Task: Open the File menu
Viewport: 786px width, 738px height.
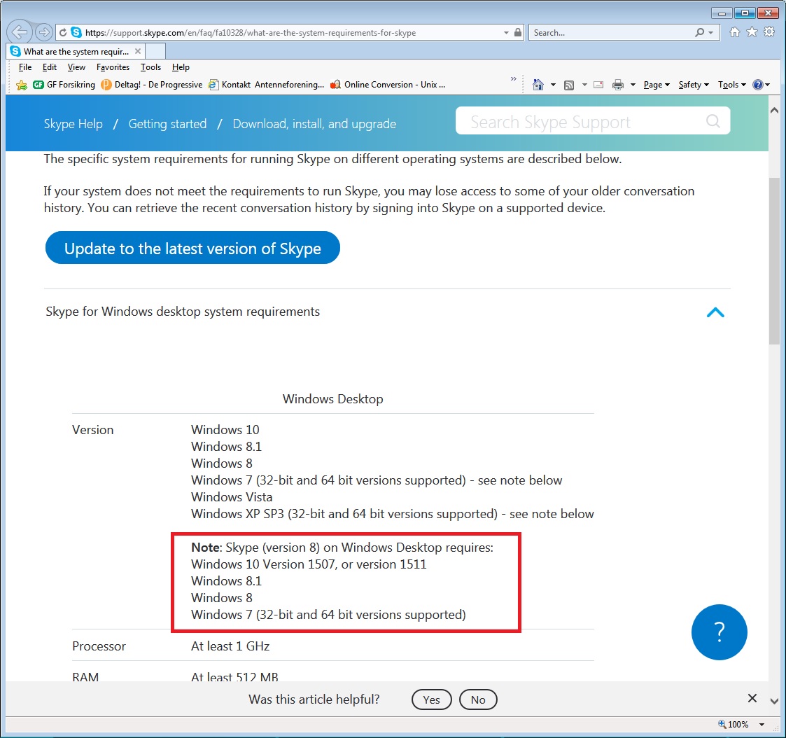Action: pos(25,67)
